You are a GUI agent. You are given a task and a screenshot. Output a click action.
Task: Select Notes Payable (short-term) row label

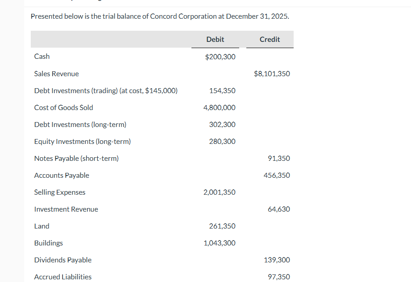76,158
